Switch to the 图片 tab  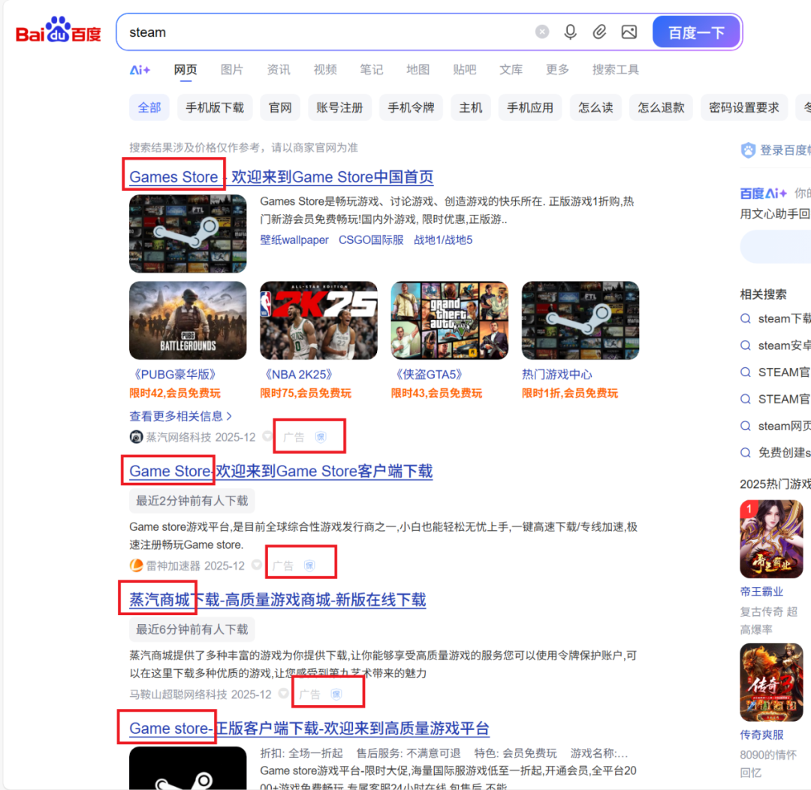pos(232,70)
